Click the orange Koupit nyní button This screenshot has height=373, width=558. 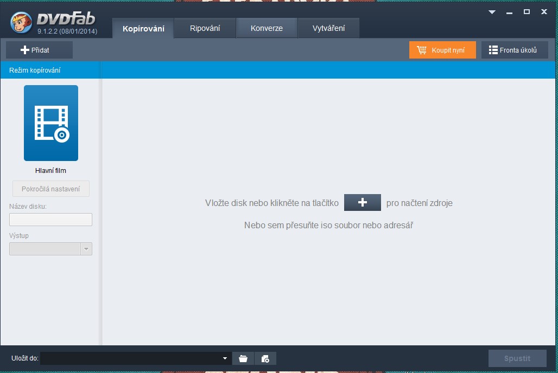(x=442, y=50)
